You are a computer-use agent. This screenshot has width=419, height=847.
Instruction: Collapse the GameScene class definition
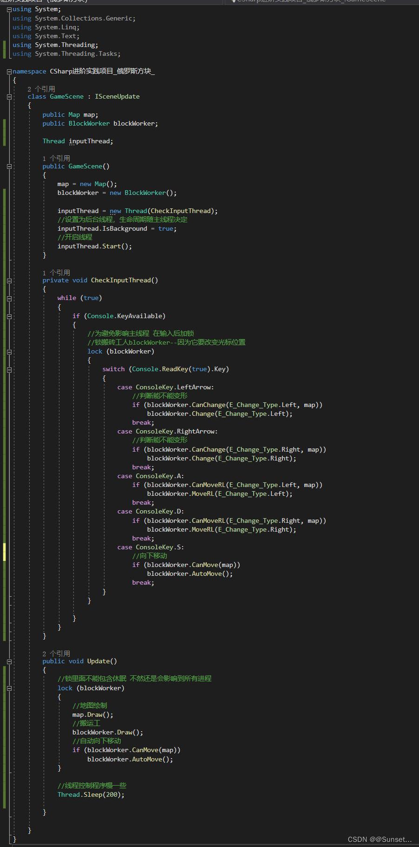tap(9, 97)
